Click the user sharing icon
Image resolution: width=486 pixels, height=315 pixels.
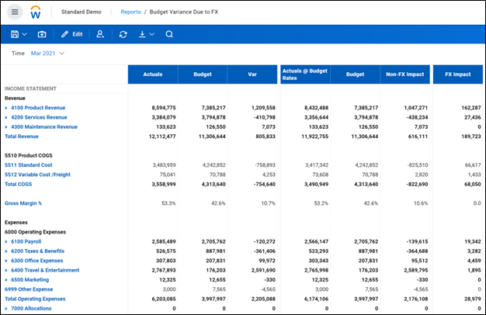99,34
